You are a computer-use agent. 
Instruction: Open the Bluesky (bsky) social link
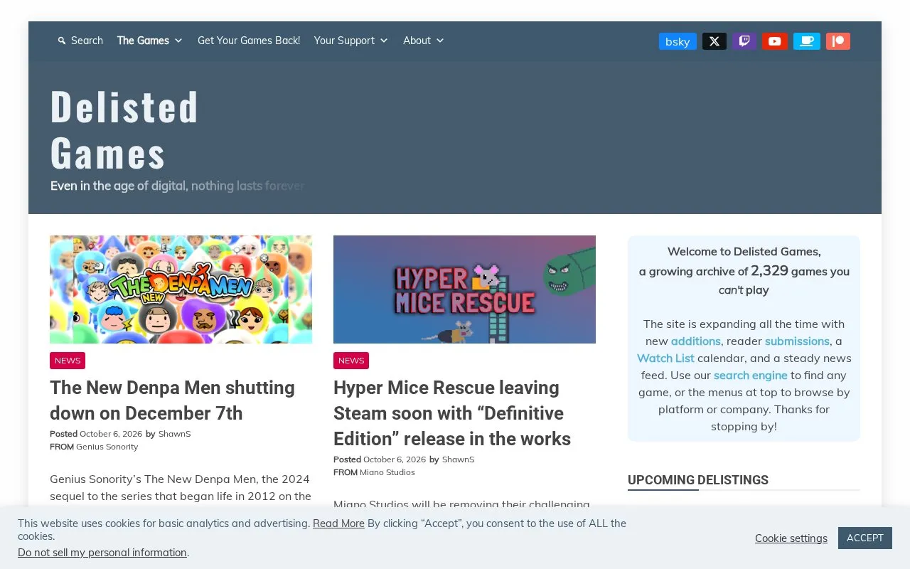678,41
